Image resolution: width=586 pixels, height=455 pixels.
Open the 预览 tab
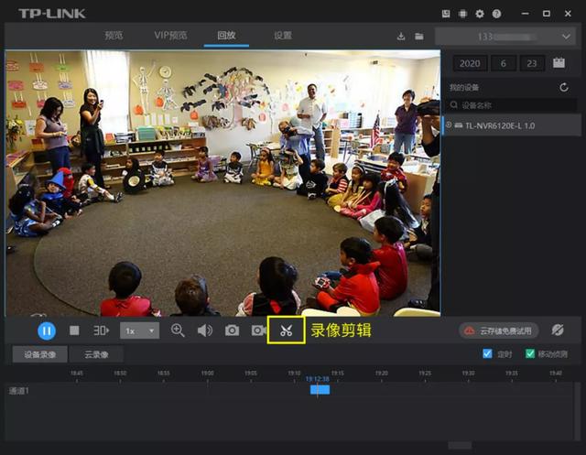[x=114, y=36]
